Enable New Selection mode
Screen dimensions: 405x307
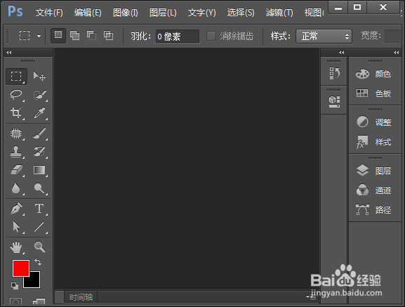[x=58, y=35]
